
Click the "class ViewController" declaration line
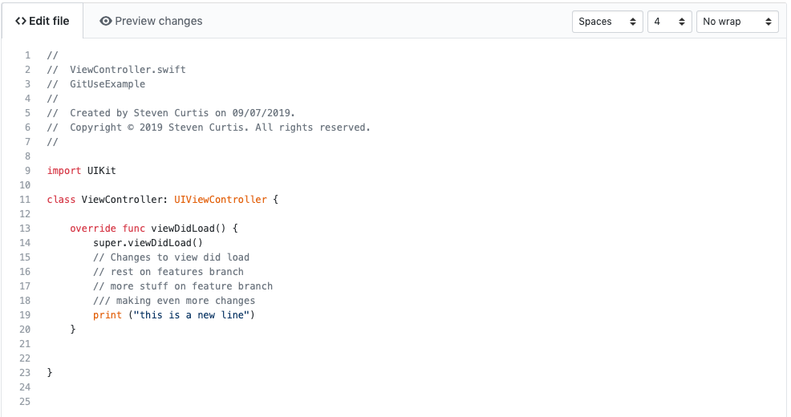coord(162,200)
